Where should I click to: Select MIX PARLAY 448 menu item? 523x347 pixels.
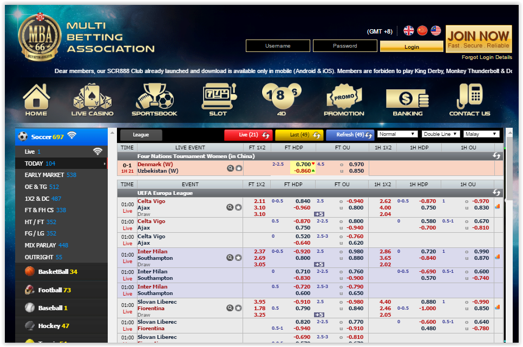click(x=61, y=245)
